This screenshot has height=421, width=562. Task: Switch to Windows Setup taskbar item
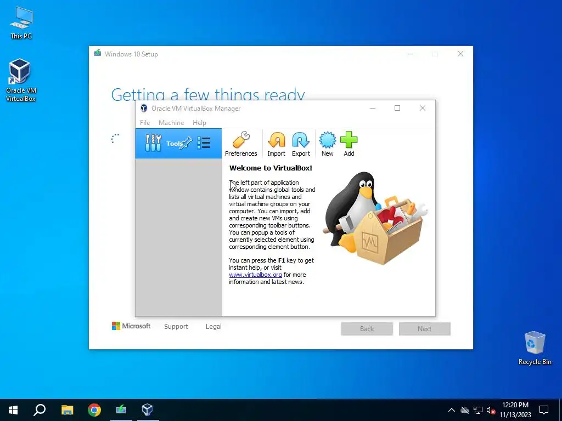[x=121, y=410]
